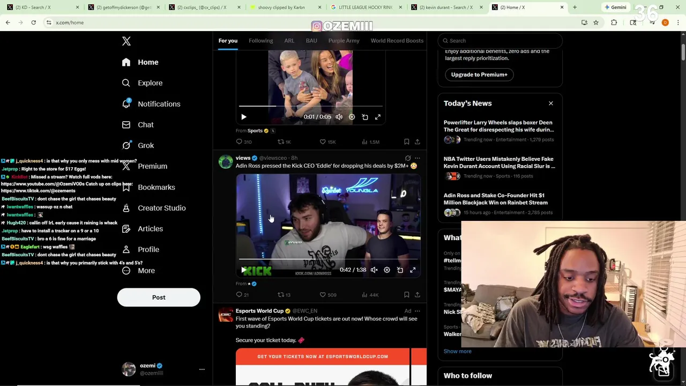Open a new browser tab

tap(575, 8)
